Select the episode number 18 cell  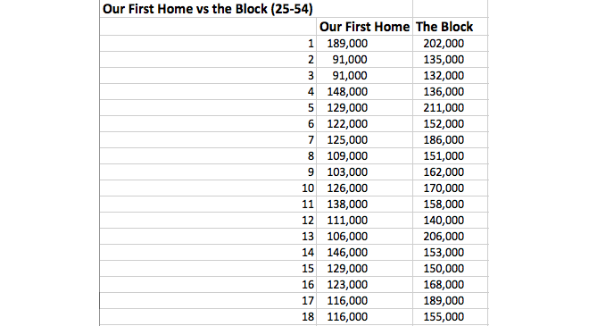click(208, 316)
